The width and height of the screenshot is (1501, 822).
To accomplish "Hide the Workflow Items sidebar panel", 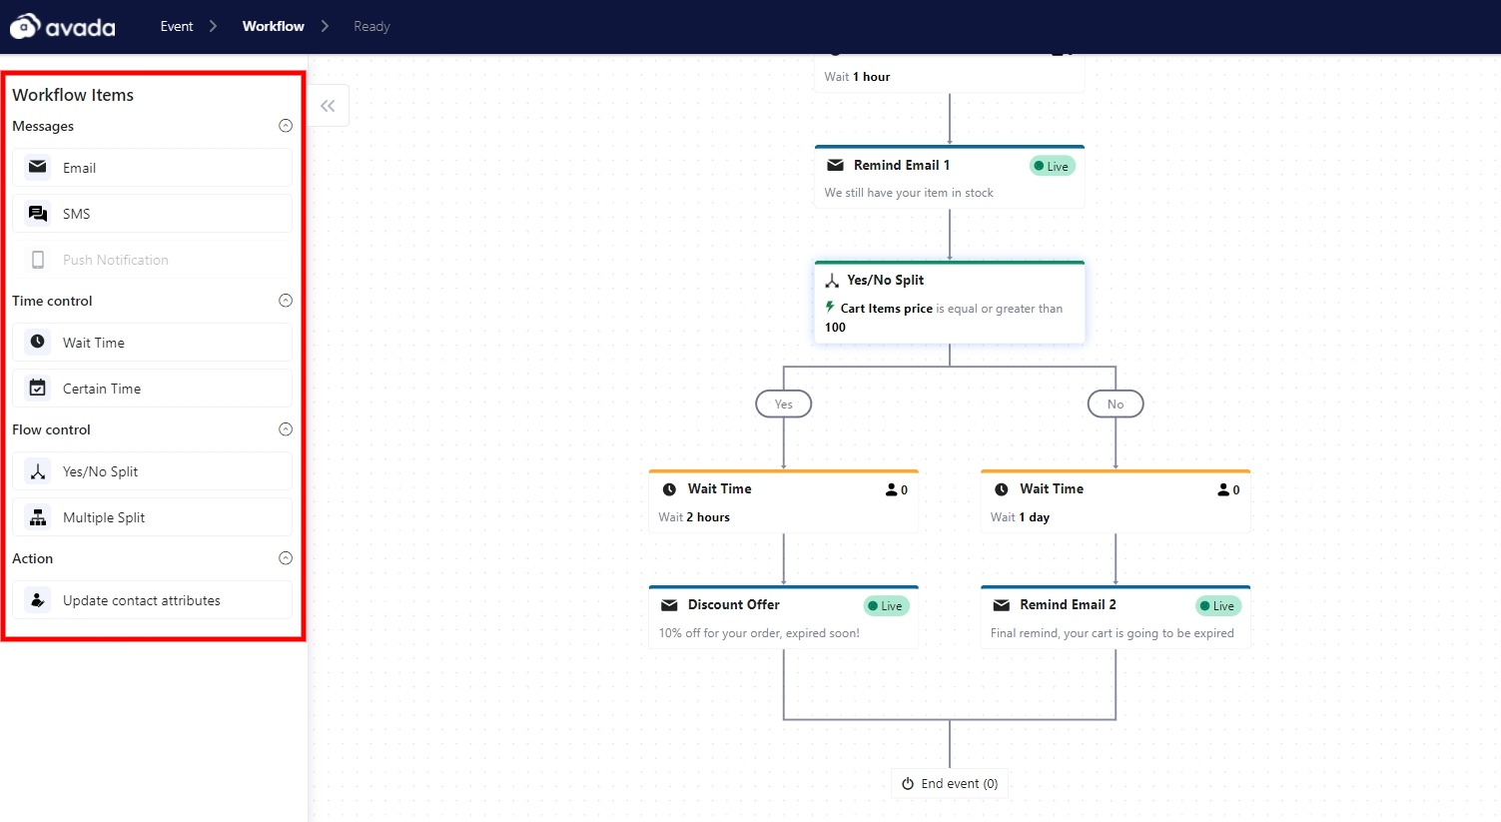I will (328, 106).
